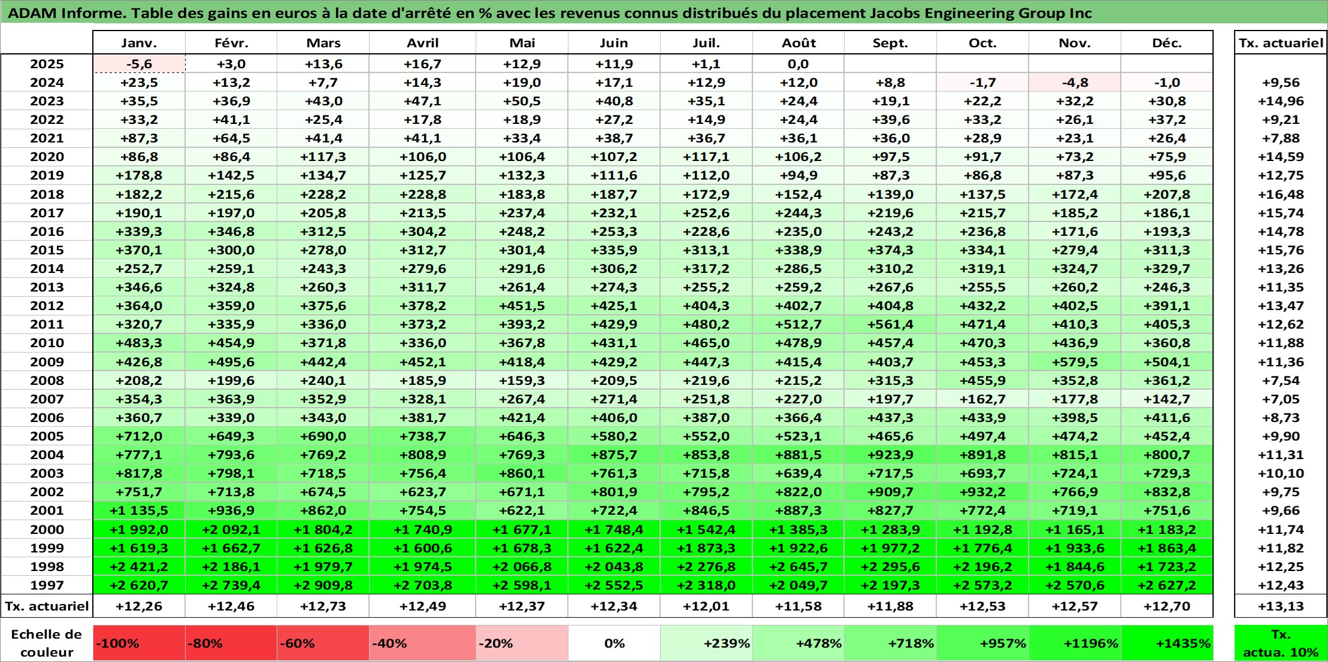Select the Janv. column header
Viewport: 1328px width, 662px height.
pyautogui.click(x=139, y=42)
